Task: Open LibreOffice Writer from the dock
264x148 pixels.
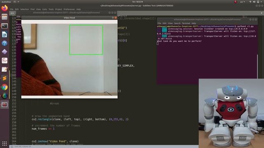Action: pos(5,35)
